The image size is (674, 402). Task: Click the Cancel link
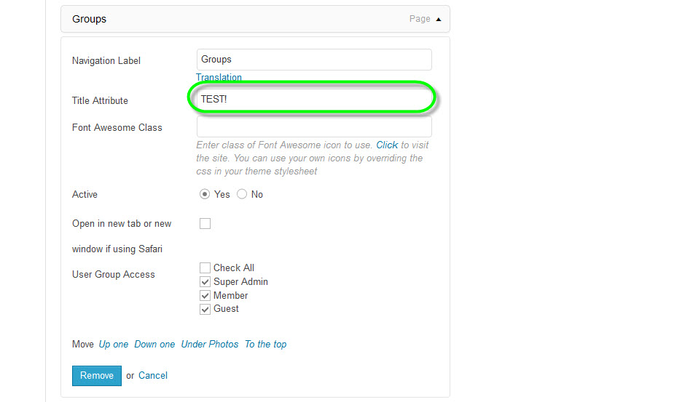point(153,375)
